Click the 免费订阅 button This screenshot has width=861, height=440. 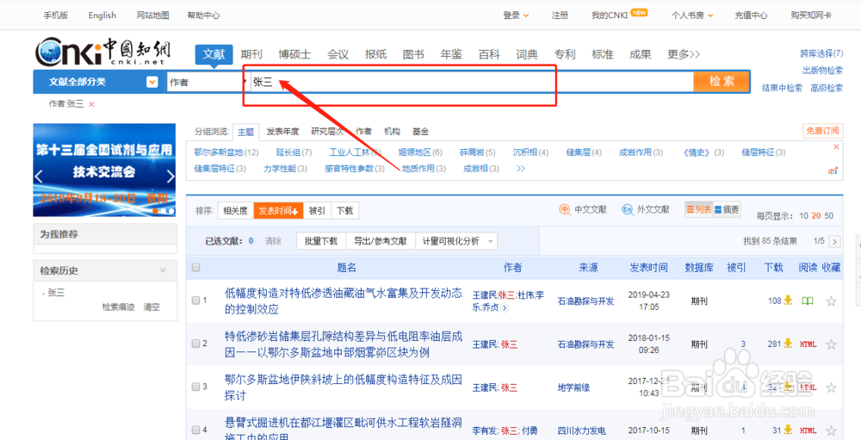pyautogui.click(x=821, y=131)
